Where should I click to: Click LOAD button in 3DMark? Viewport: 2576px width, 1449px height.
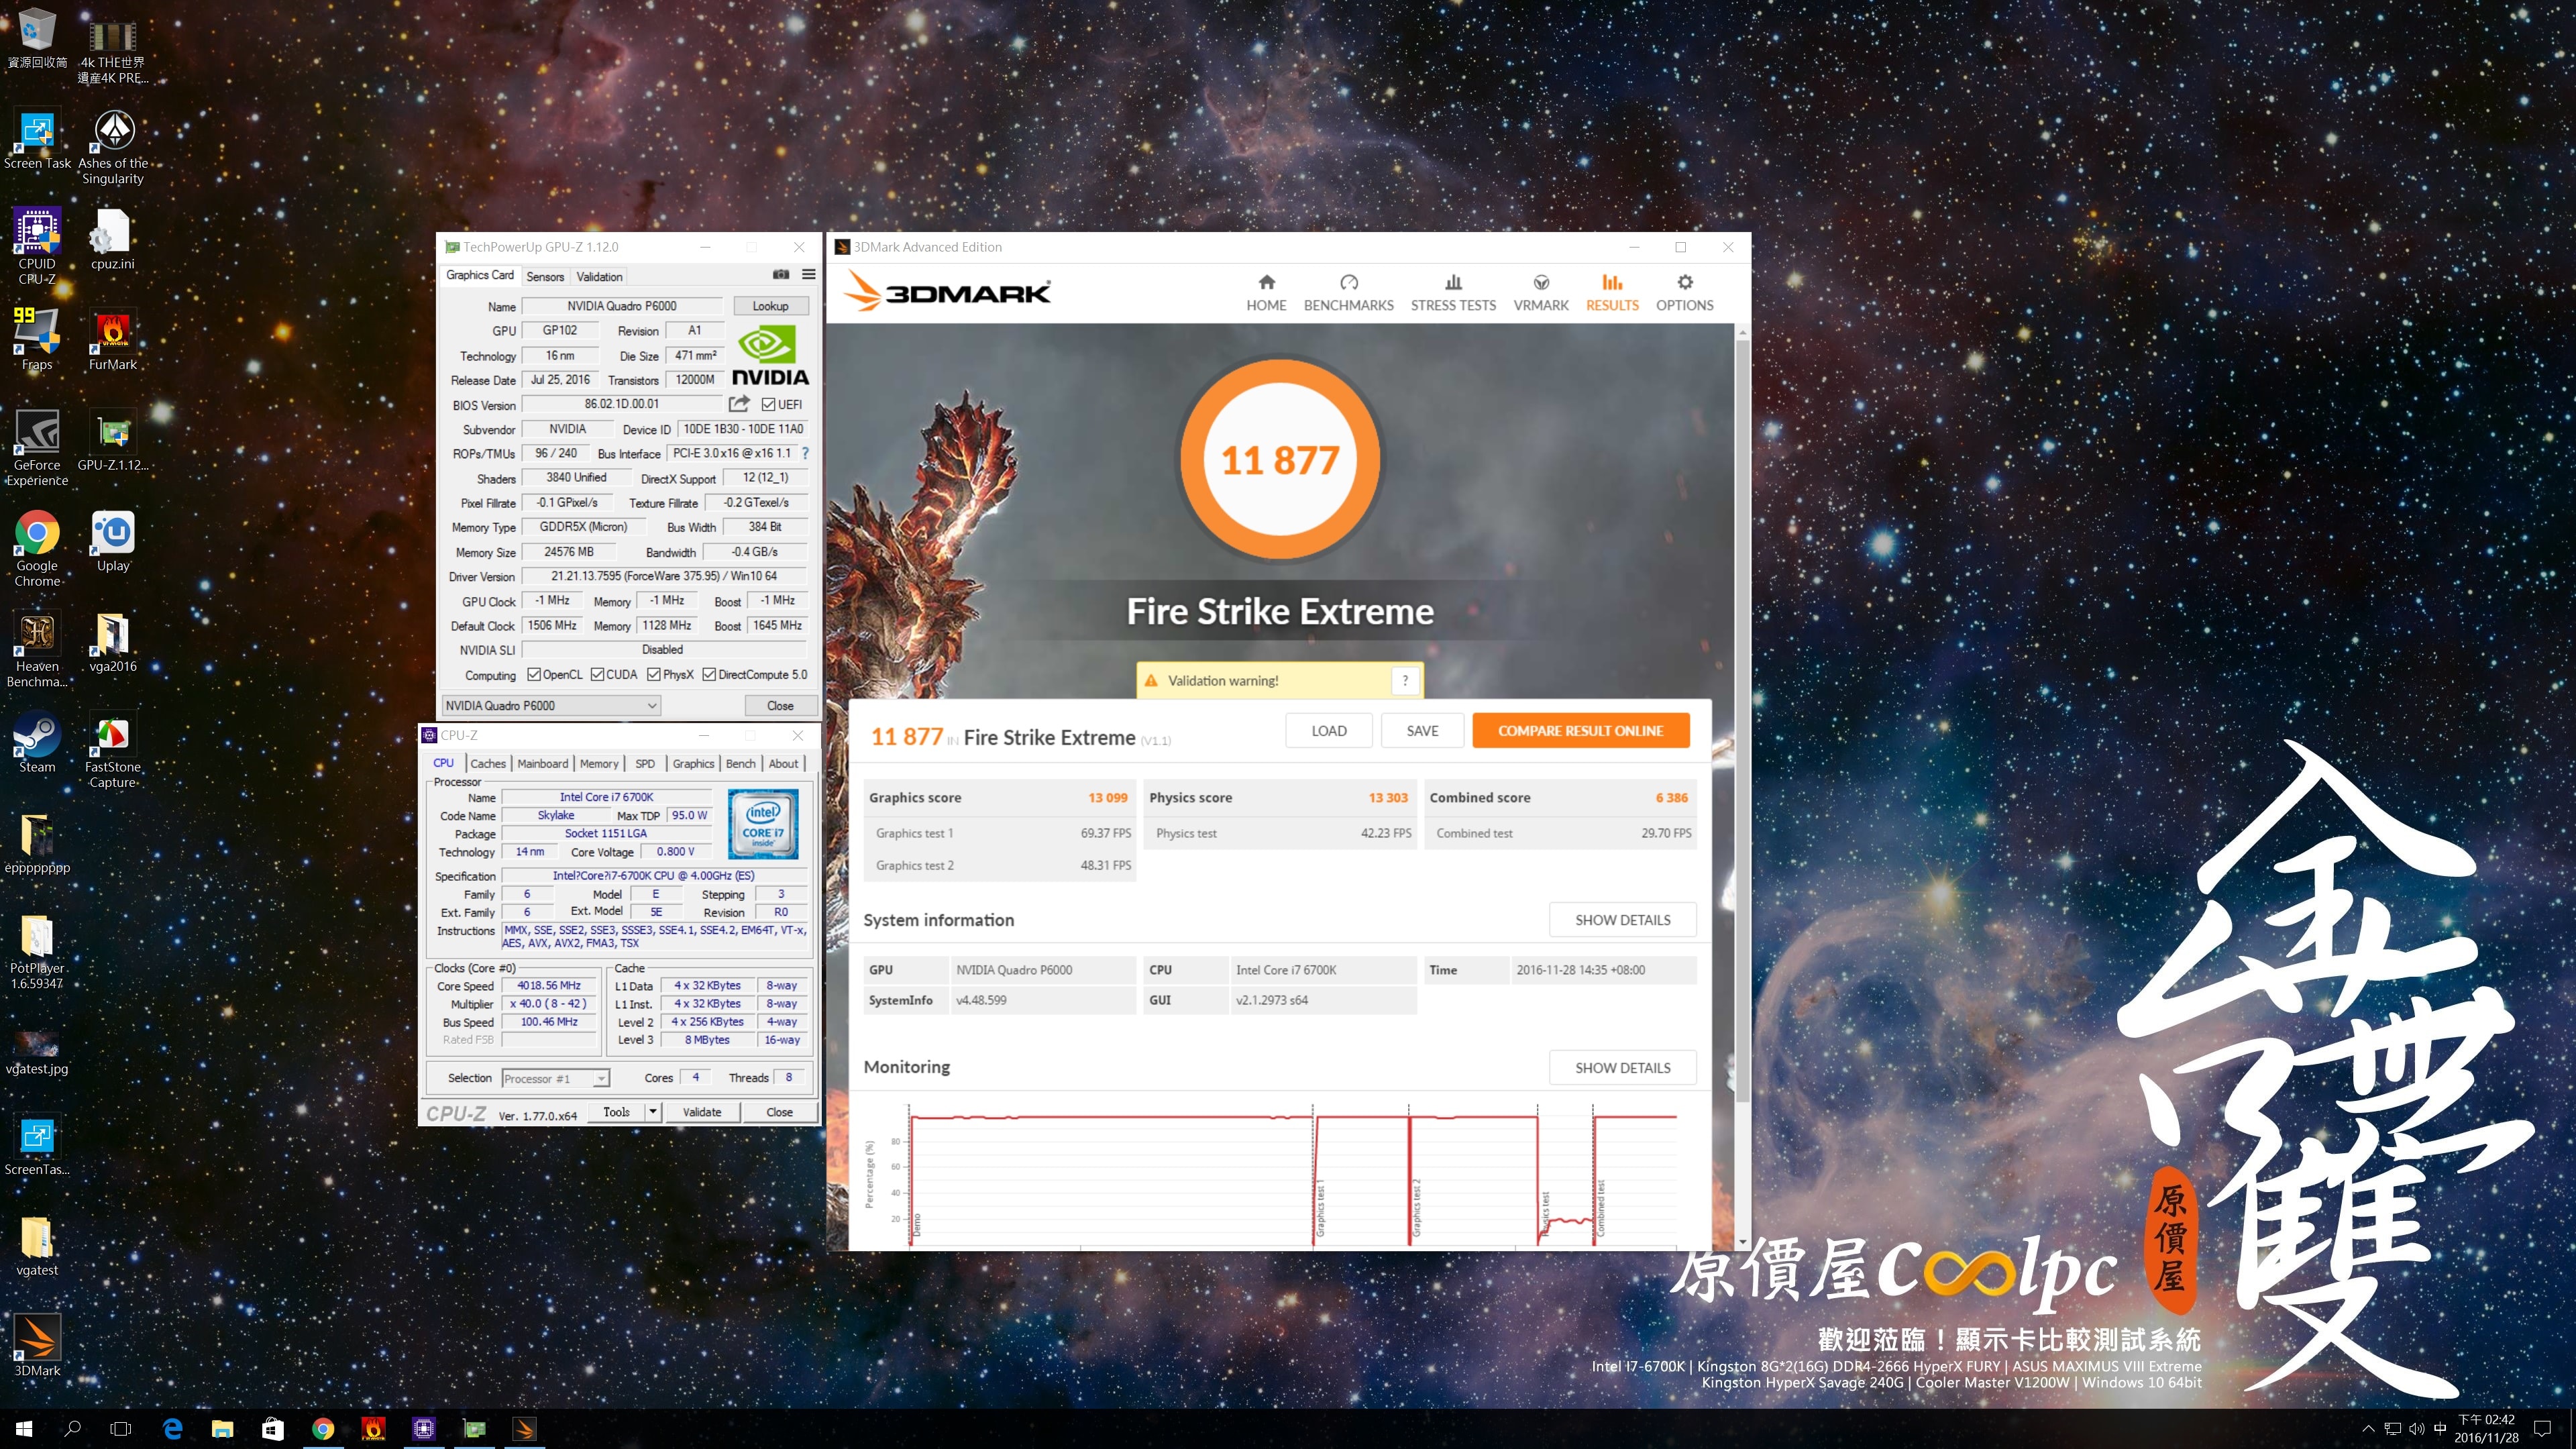[1329, 730]
